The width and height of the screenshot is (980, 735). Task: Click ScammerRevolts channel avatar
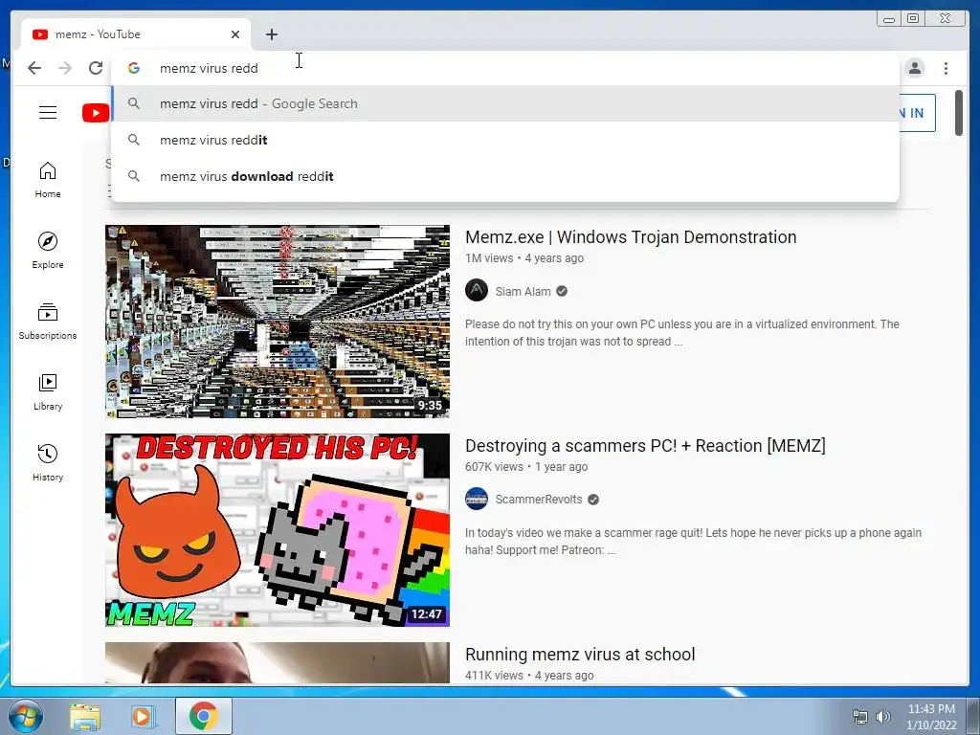477,499
